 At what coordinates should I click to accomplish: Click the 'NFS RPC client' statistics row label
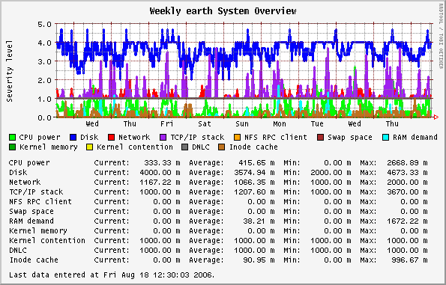(40, 201)
